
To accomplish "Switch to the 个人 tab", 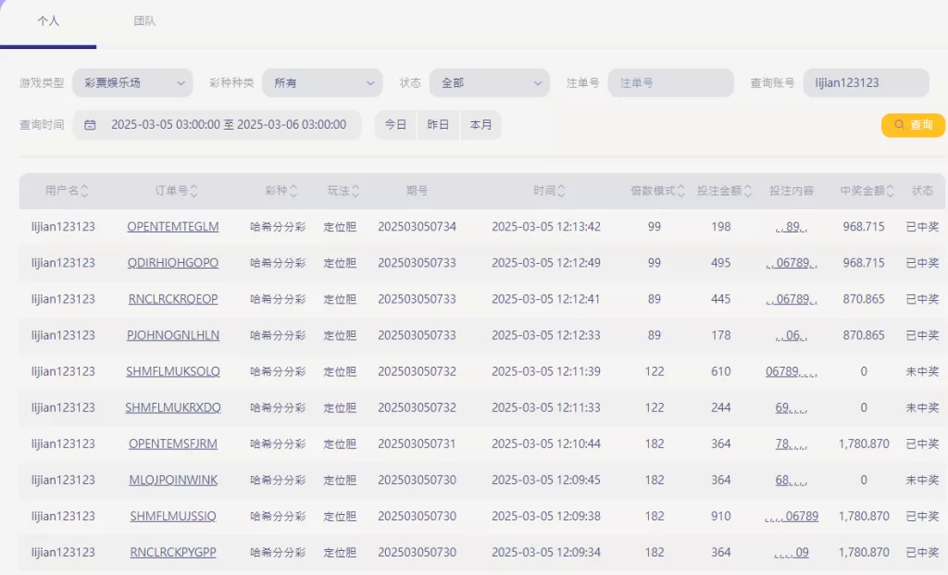I will (48, 21).
